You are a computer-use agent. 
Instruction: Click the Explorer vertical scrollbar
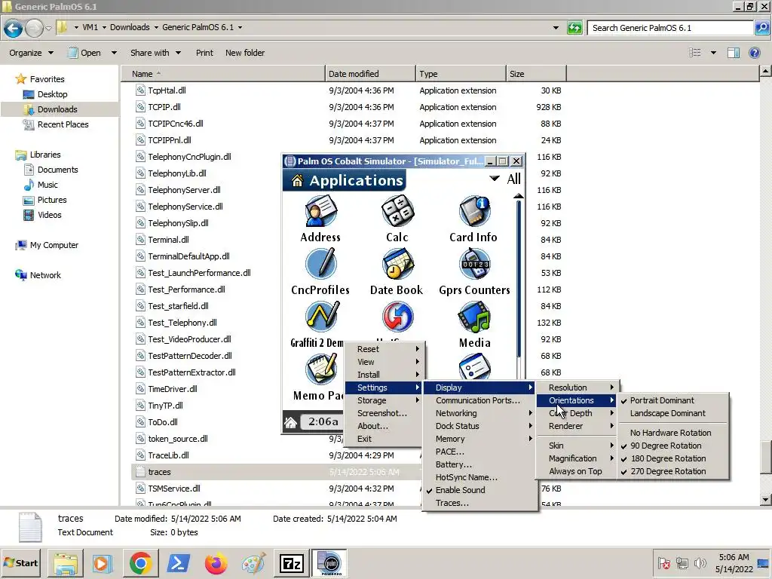click(765, 456)
